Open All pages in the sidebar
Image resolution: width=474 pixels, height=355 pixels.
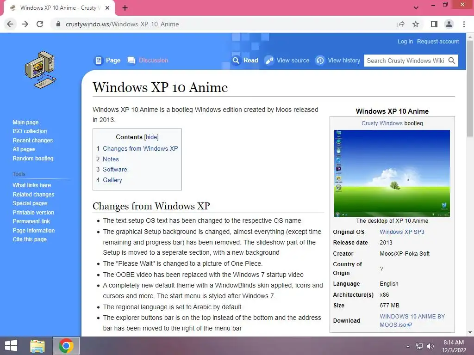click(x=24, y=149)
